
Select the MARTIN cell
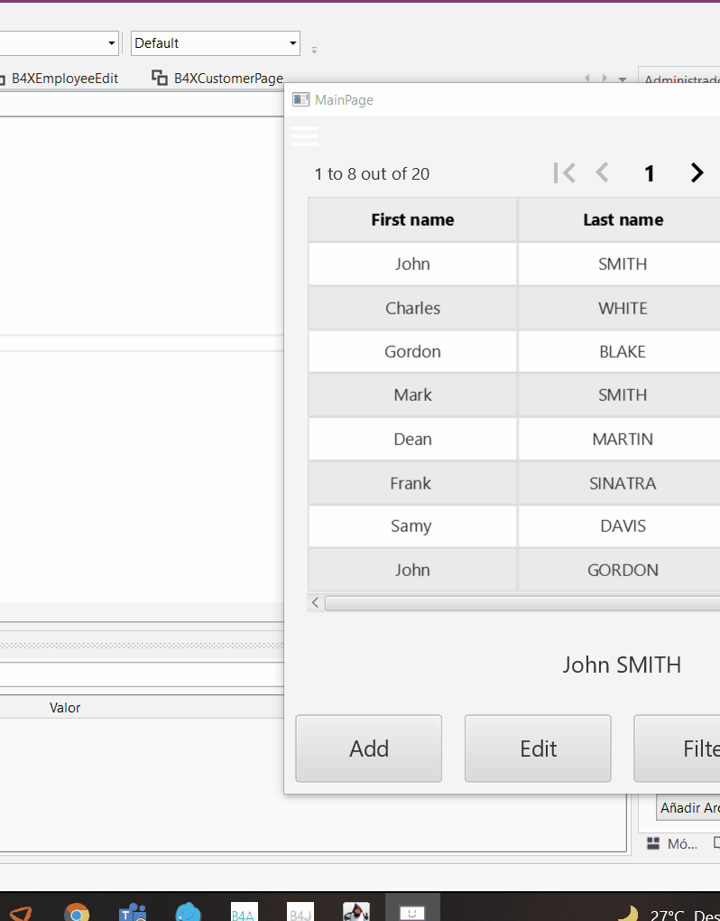(x=620, y=439)
